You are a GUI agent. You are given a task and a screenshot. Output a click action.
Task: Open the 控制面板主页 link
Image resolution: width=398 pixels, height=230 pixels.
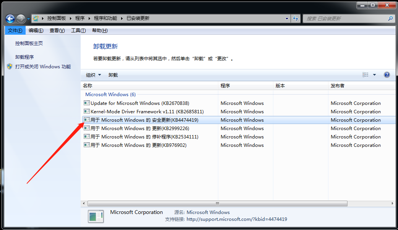[x=29, y=43]
